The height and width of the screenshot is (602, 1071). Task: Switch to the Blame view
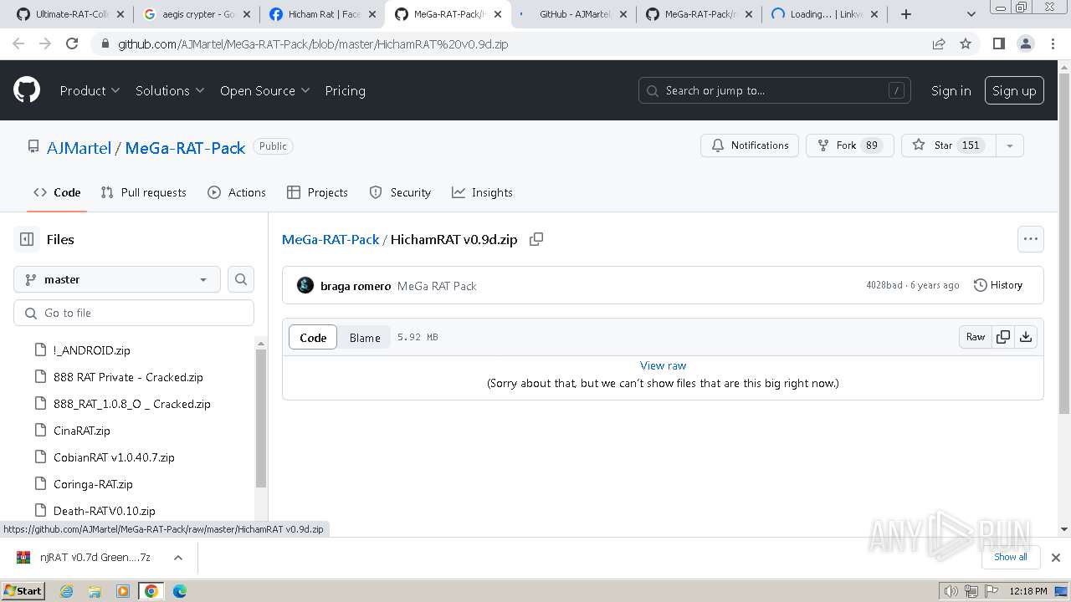[x=365, y=338]
